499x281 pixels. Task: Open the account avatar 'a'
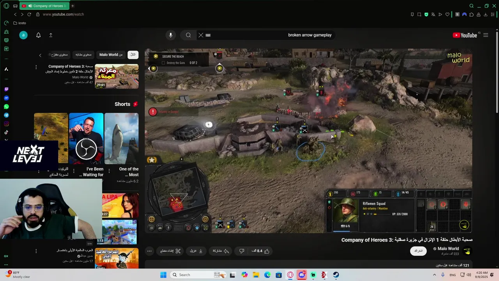click(x=23, y=35)
